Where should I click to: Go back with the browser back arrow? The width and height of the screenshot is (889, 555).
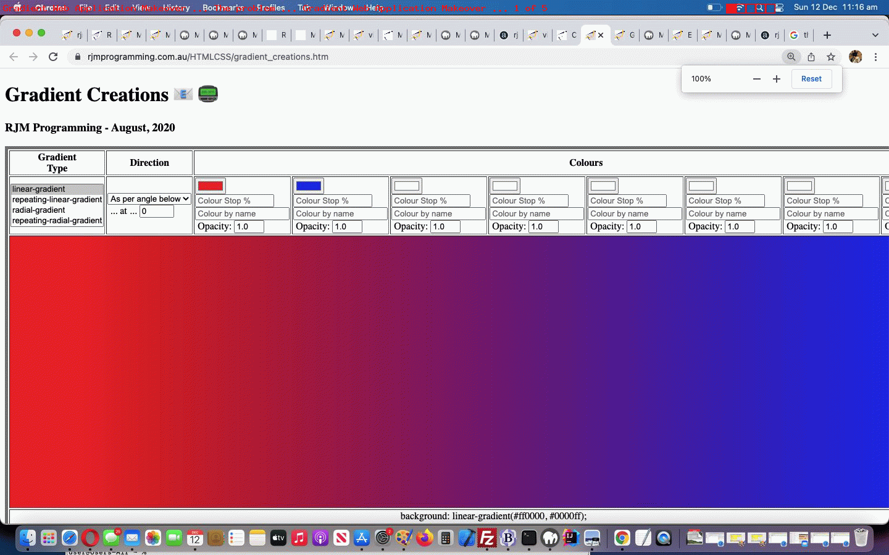[14, 57]
